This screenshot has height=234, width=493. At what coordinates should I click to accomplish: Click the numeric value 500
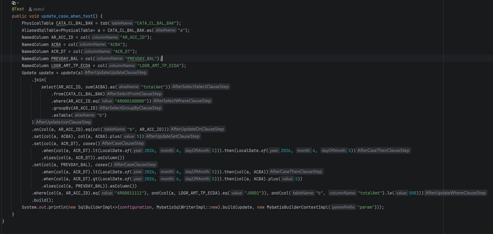(x=413, y=193)
